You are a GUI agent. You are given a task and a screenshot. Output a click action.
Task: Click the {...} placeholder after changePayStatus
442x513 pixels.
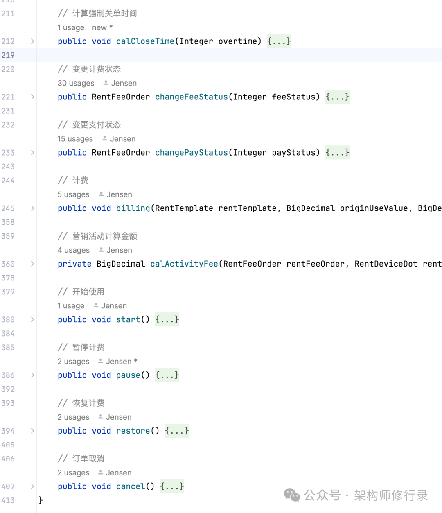click(x=337, y=153)
